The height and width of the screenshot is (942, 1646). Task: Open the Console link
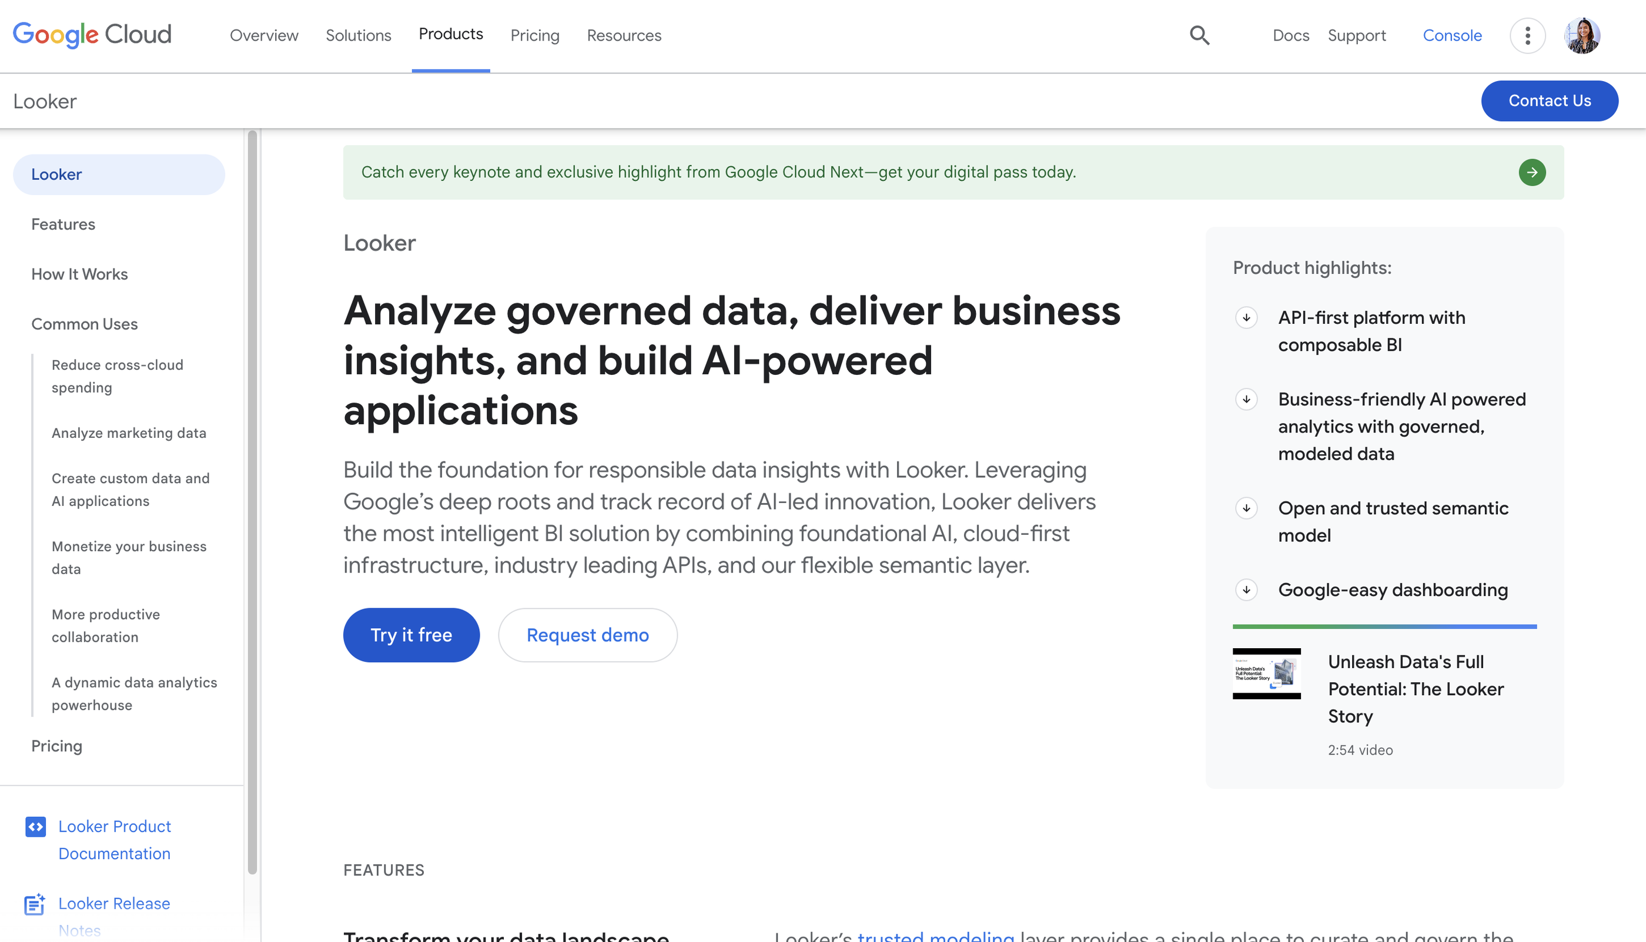pyautogui.click(x=1453, y=36)
